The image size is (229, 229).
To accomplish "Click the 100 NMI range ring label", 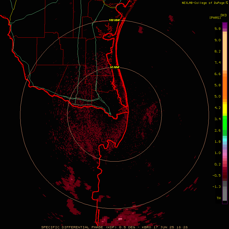I will [x=114, y=20].
